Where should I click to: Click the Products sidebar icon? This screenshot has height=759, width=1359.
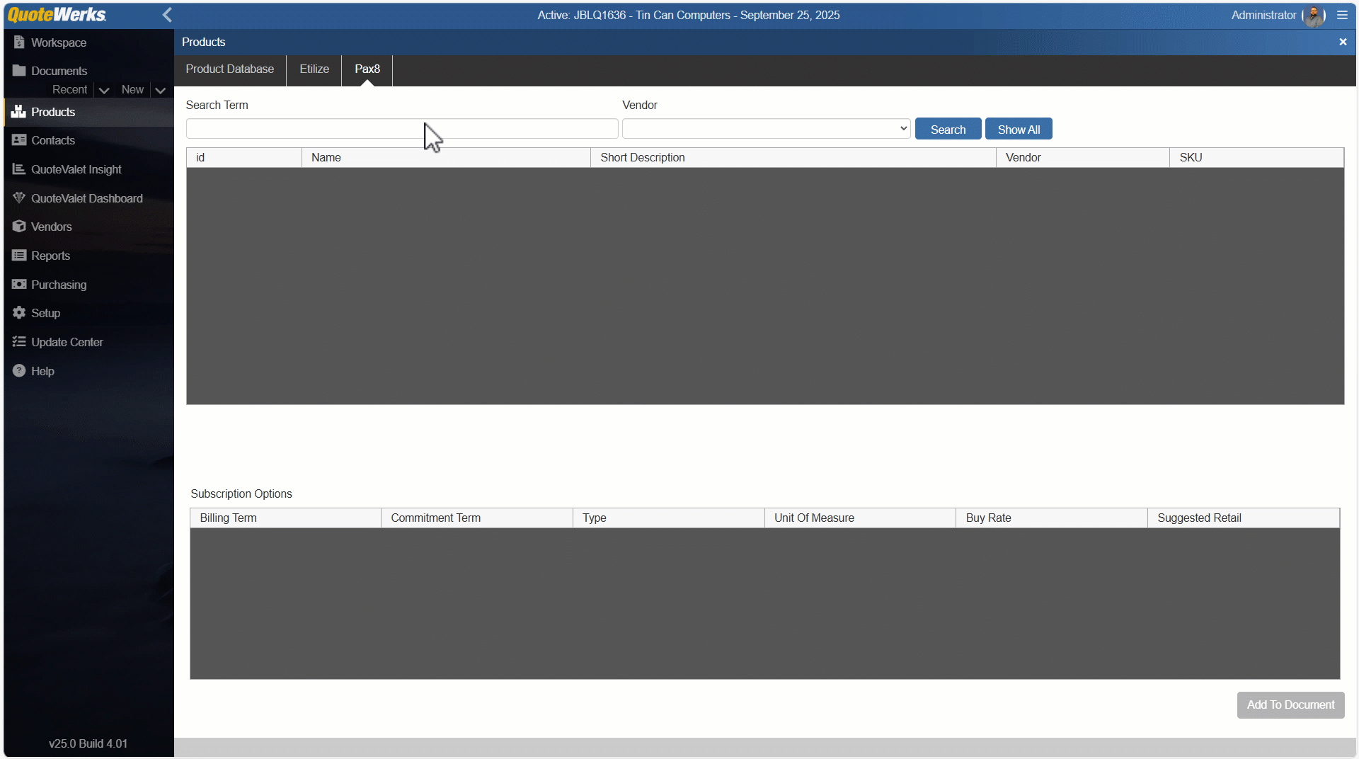(x=19, y=112)
